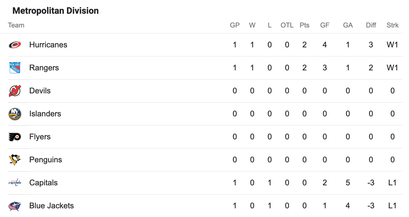Select the Blue Jackets team name
Viewport: 409px width, 217px height.
(x=51, y=206)
